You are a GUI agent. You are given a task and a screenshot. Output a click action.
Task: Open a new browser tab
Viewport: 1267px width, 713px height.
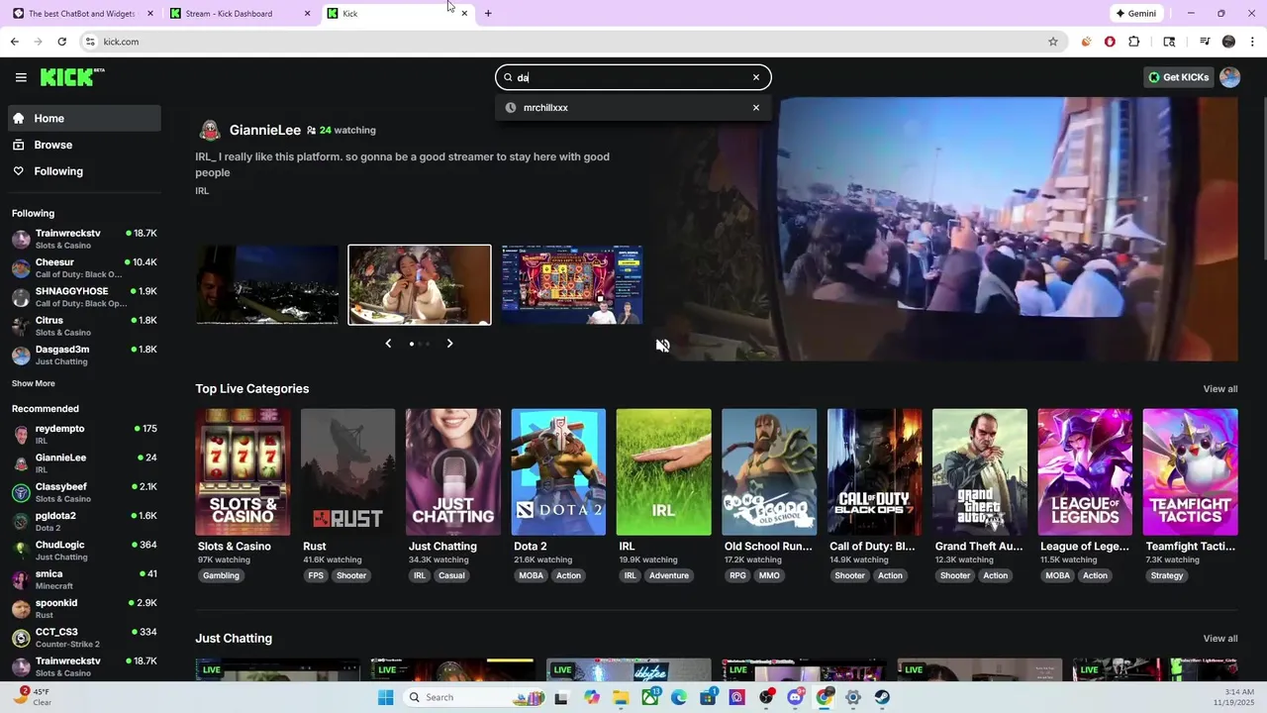tap(488, 13)
